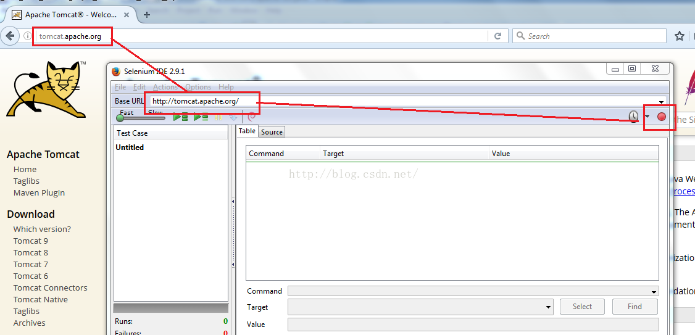
Task: Open the Edit menu in Selenium IDE
Action: coord(139,87)
